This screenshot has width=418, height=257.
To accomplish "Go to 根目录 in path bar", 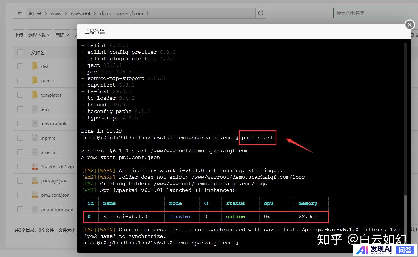I will [x=35, y=13].
